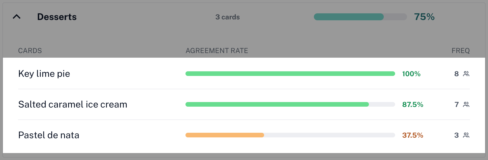Screen dimensions: 488x160
Task: Open the Salted caramel ice cream card
Action: click(73, 104)
